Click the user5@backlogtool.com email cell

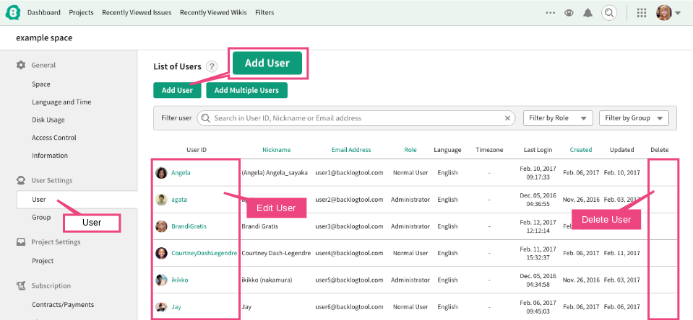tap(349, 280)
